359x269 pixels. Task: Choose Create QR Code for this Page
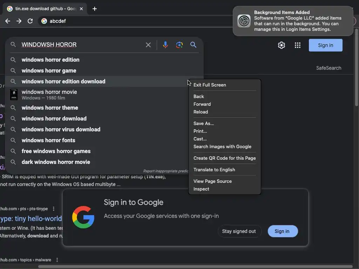pos(225,158)
